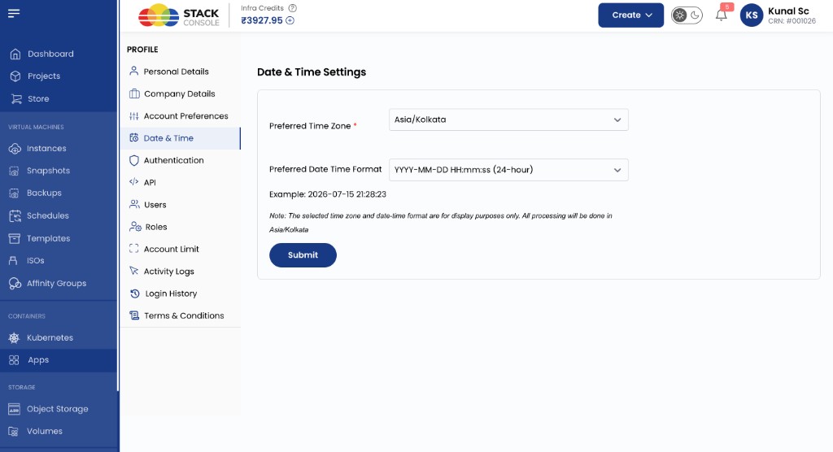Click the ₹3927.95 credits amount
This screenshot has width=833, height=452.
pyautogui.click(x=262, y=20)
